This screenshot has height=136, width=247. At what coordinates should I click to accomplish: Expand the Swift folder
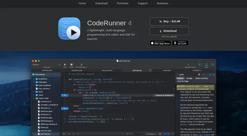point(34,92)
